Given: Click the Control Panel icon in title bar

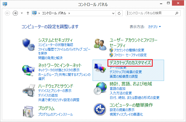Looking at the screenshot, I should [5, 4].
